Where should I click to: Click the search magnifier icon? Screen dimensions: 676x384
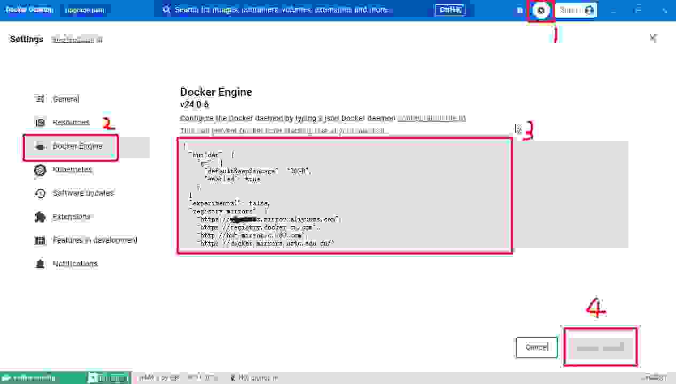tap(166, 10)
